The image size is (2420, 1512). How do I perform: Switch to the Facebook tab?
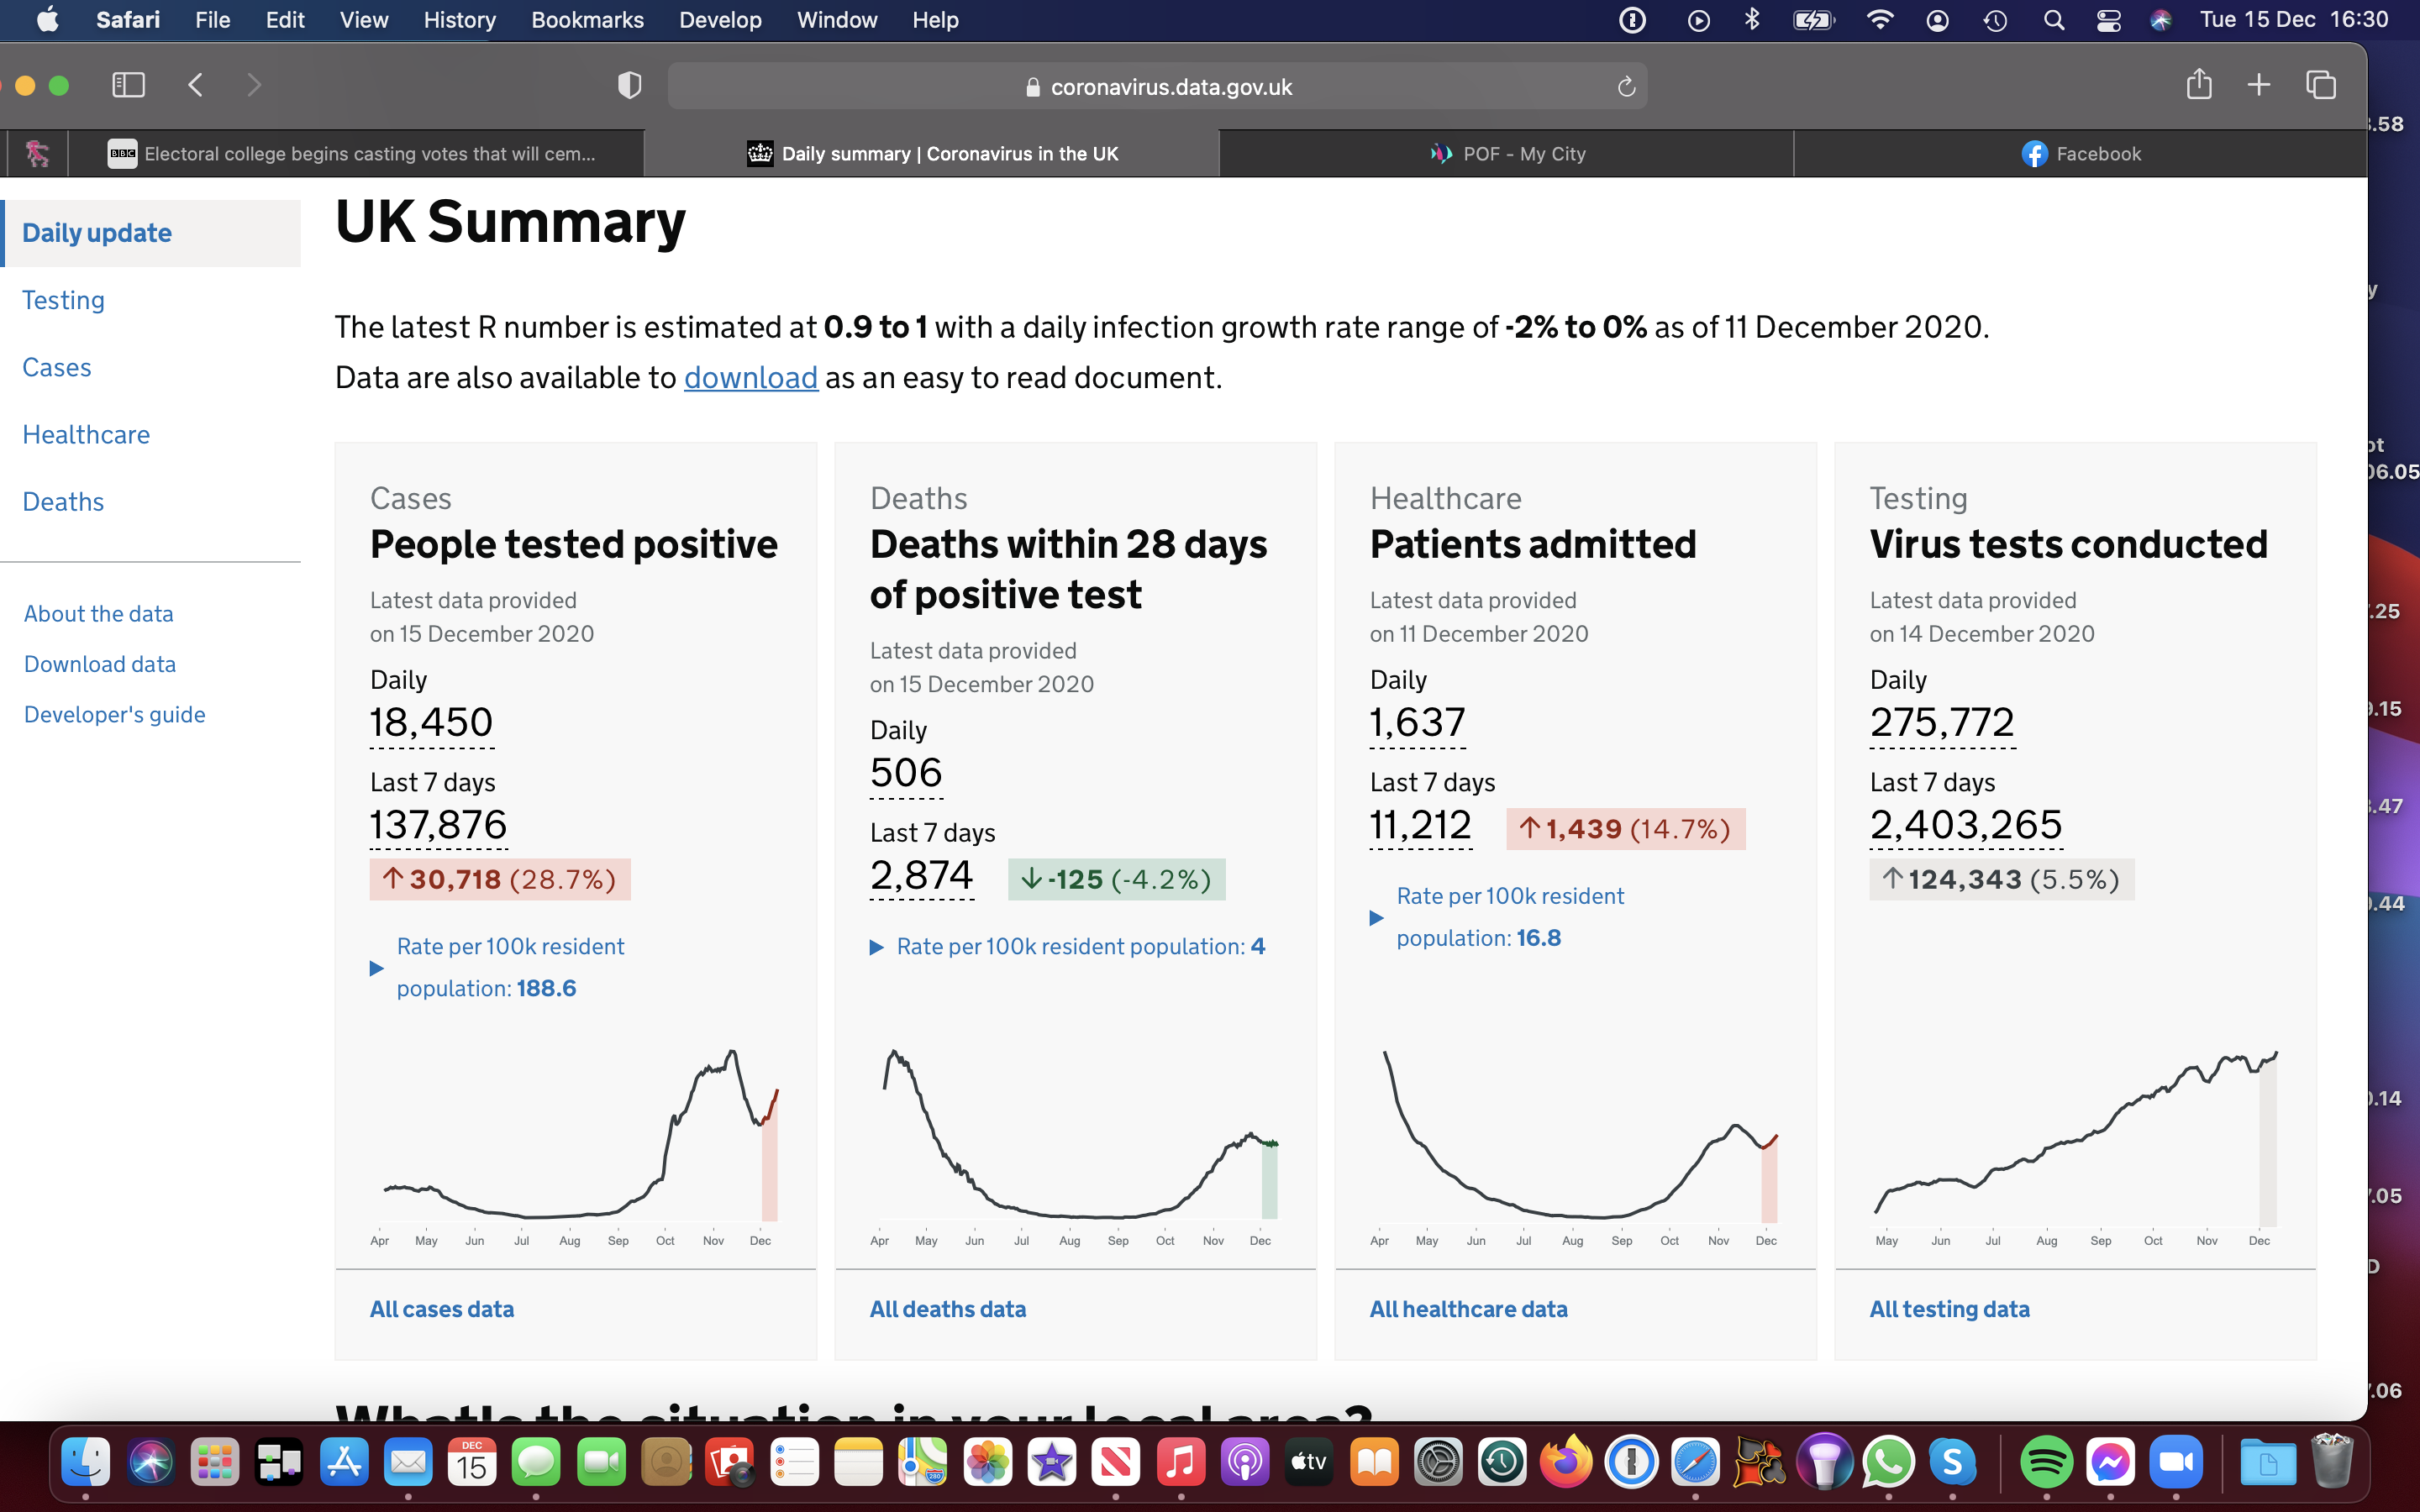tap(2081, 154)
